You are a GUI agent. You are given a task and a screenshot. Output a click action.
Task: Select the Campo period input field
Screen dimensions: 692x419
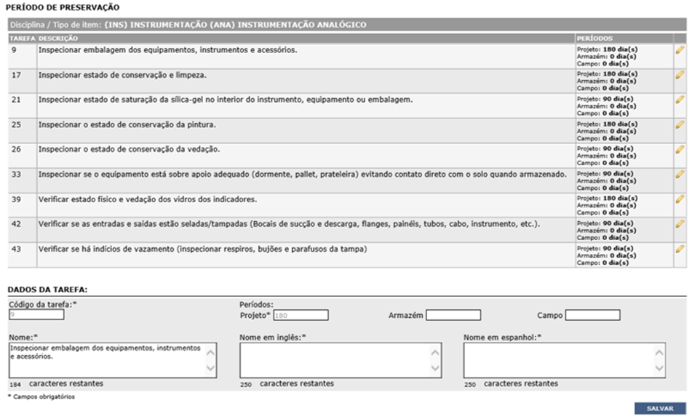pos(592,315)
